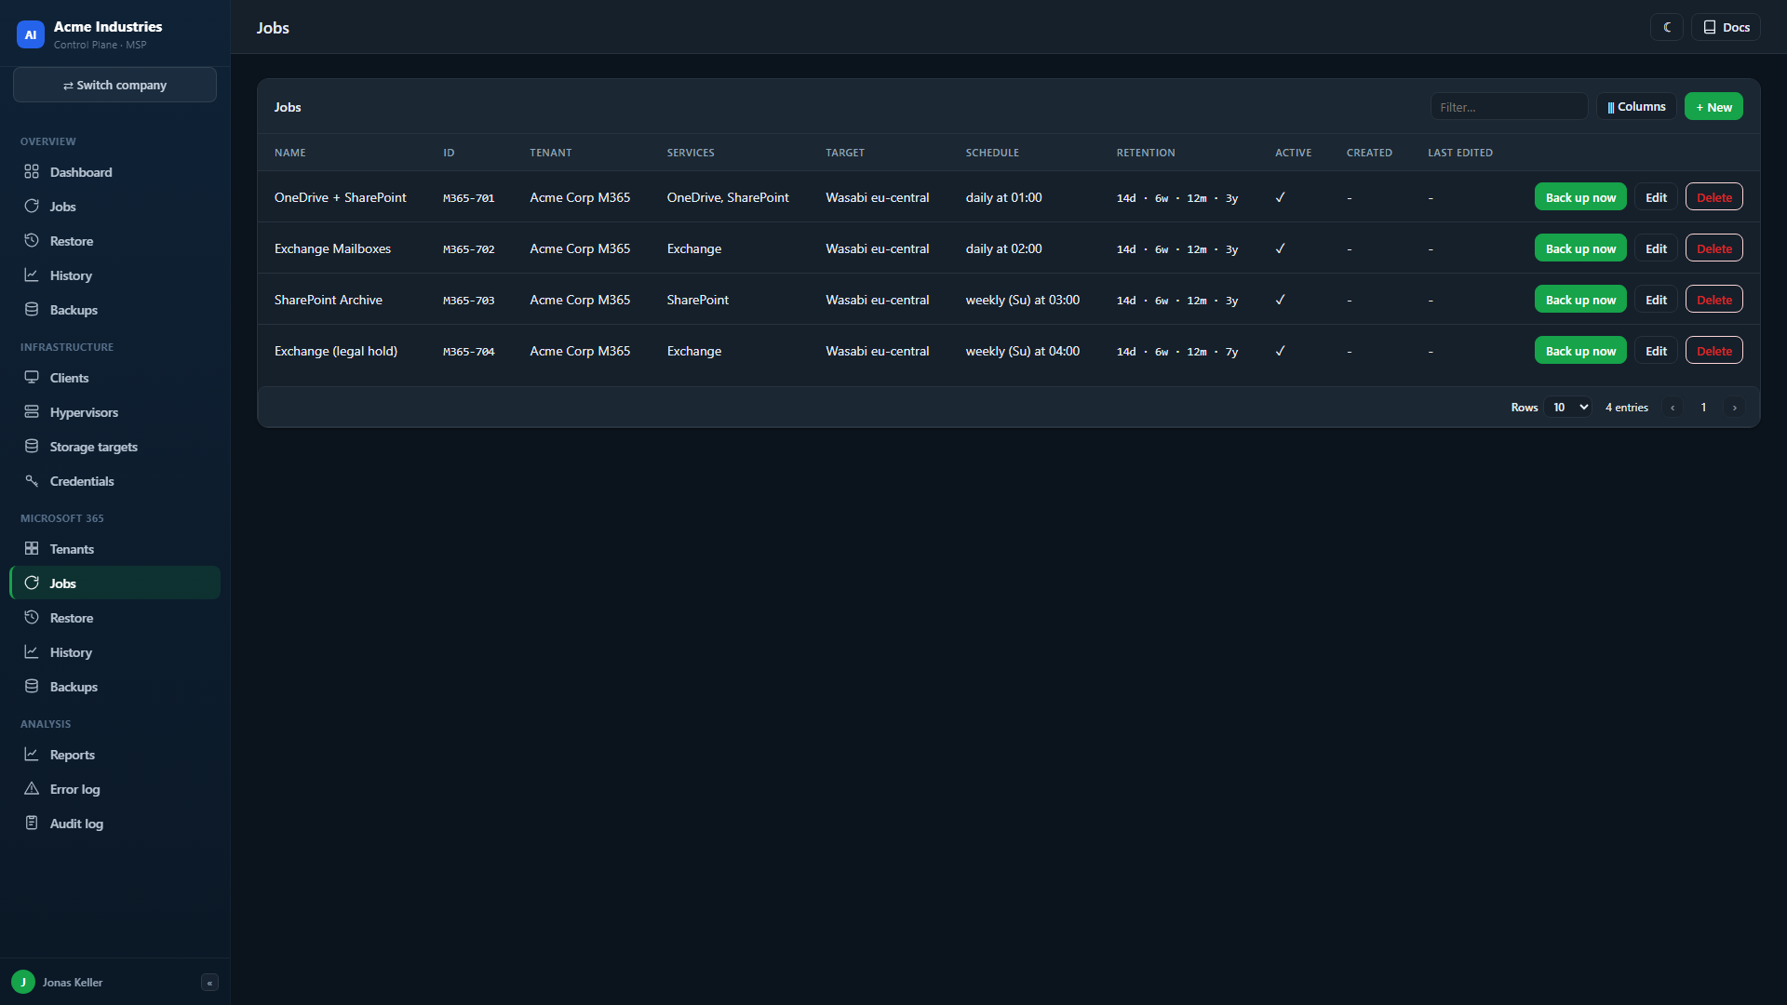The width and height of the screenshot is (1787, 1005).
Task: Delete the Exchange Mailboxes job
Action: tap(1713, 248)
